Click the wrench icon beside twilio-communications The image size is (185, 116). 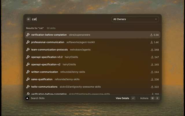[28, 87]
